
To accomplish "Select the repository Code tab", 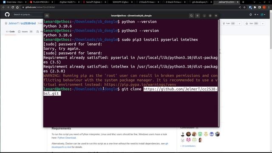I will tap(10, 31).
